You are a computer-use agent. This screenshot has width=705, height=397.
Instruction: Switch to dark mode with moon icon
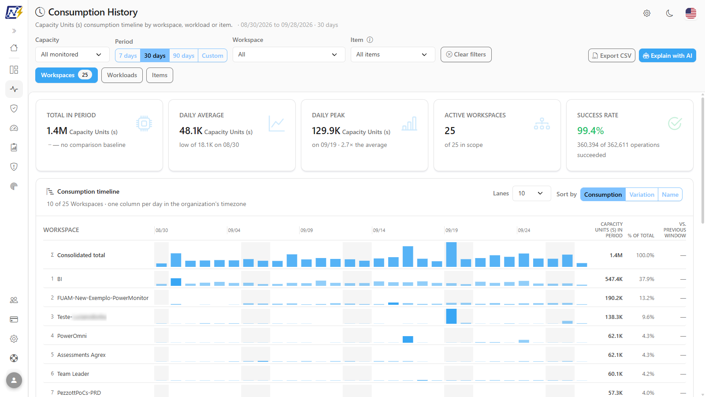(669, 13)
